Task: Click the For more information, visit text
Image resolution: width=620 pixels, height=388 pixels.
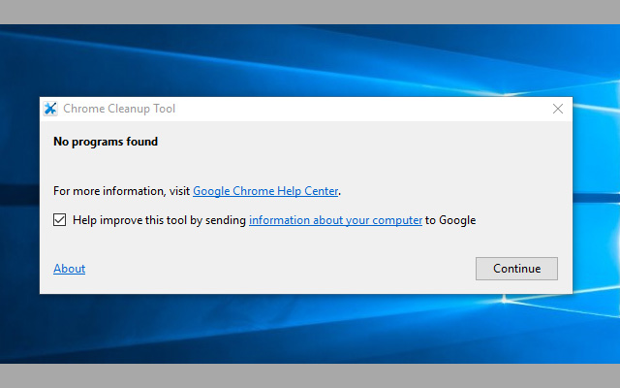Action: [121, 191]
